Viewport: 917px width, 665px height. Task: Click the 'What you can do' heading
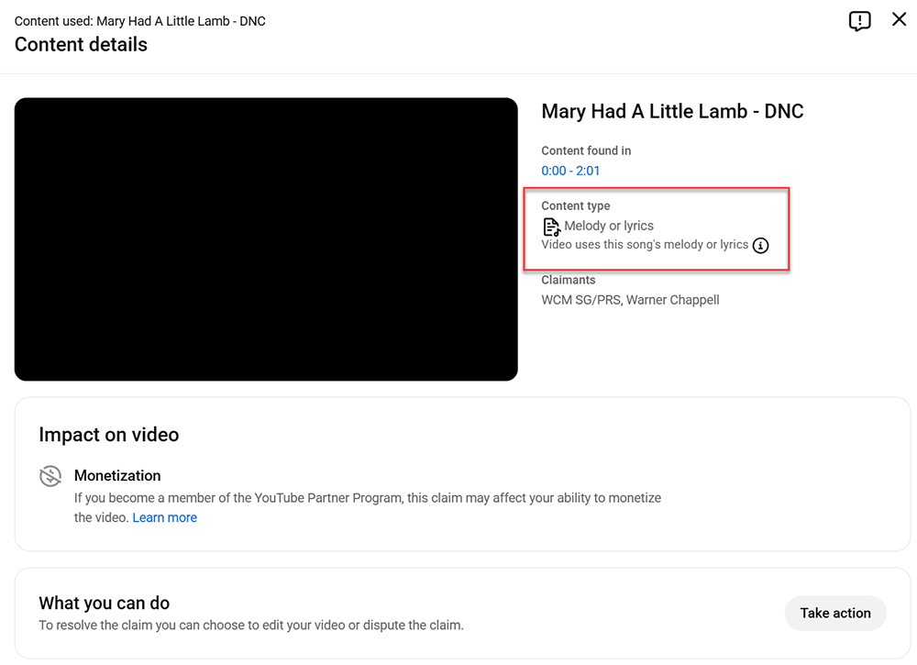coord(105,603)
